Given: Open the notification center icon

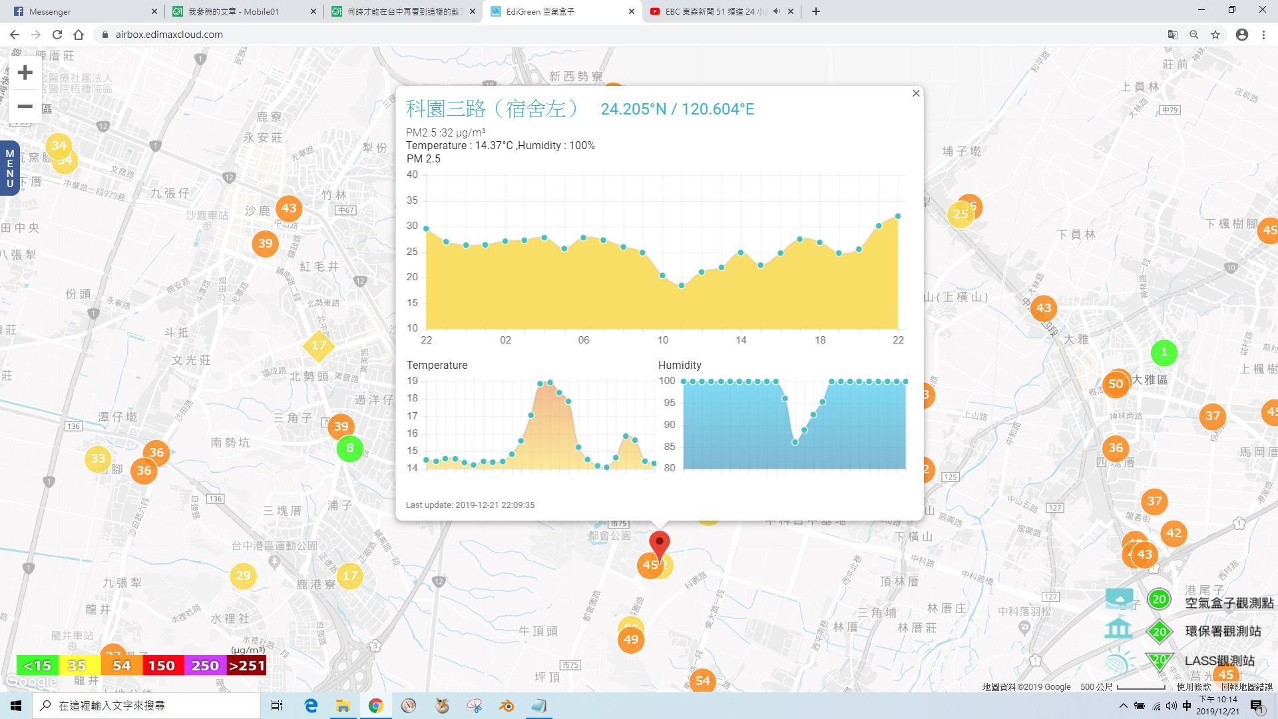Looking at the screenshot, I should [1257, 706].
